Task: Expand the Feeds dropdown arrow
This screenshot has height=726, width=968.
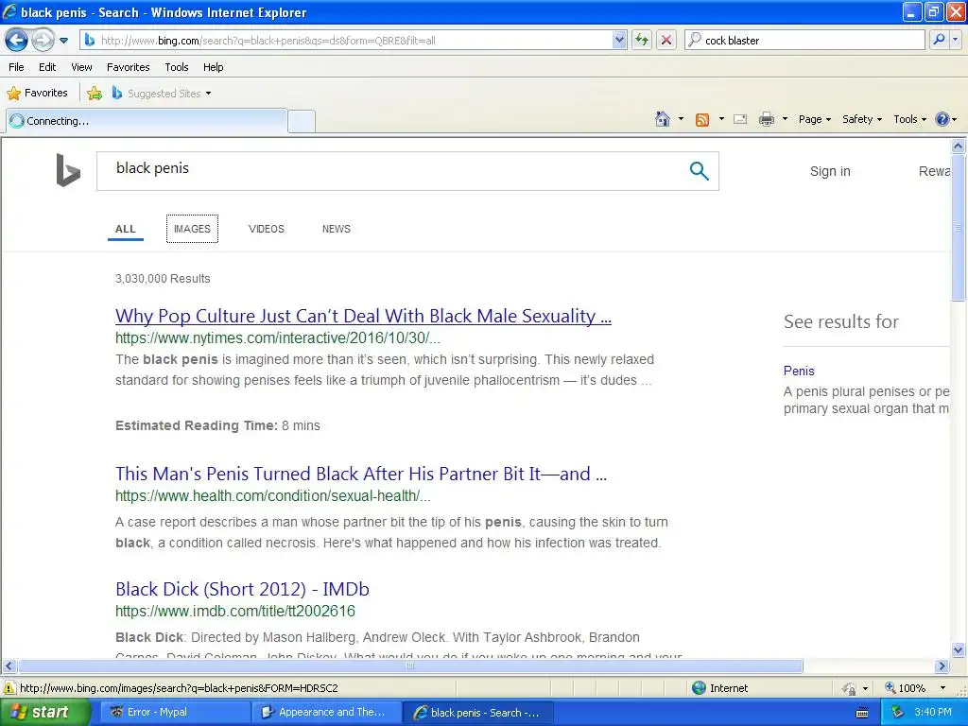Action: click(x=721, y=119)
